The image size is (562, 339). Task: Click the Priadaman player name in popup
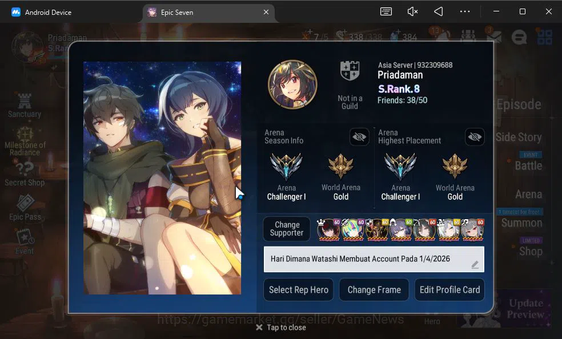[400, 75]
